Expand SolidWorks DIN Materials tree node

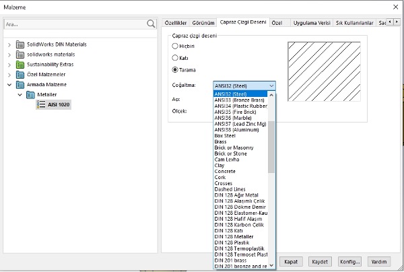[9, 45]
